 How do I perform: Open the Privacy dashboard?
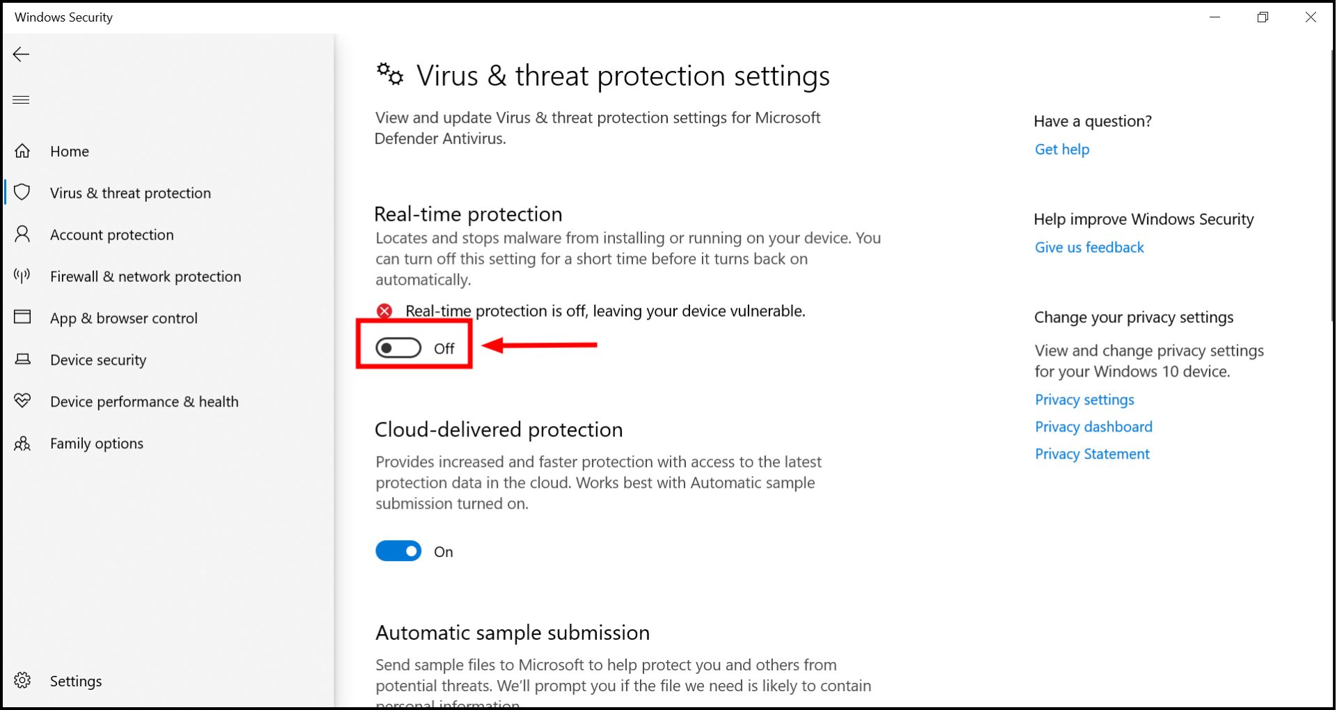point(1093,426)
